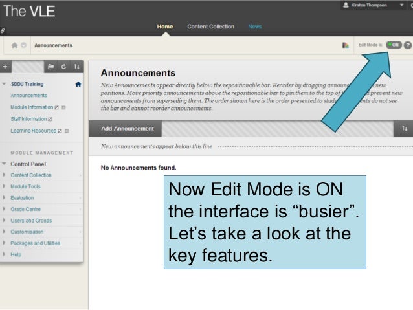Click external link icon beside Module Information
The height and width of the screenshot is (310, 413).
pos(56,107)
